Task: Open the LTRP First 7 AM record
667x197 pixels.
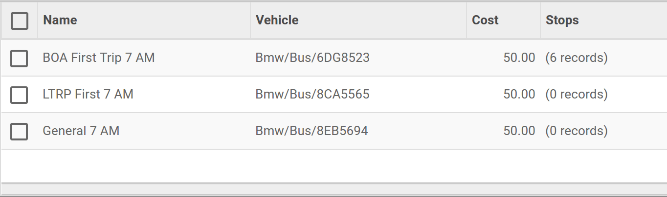Action: click(88, 94)
